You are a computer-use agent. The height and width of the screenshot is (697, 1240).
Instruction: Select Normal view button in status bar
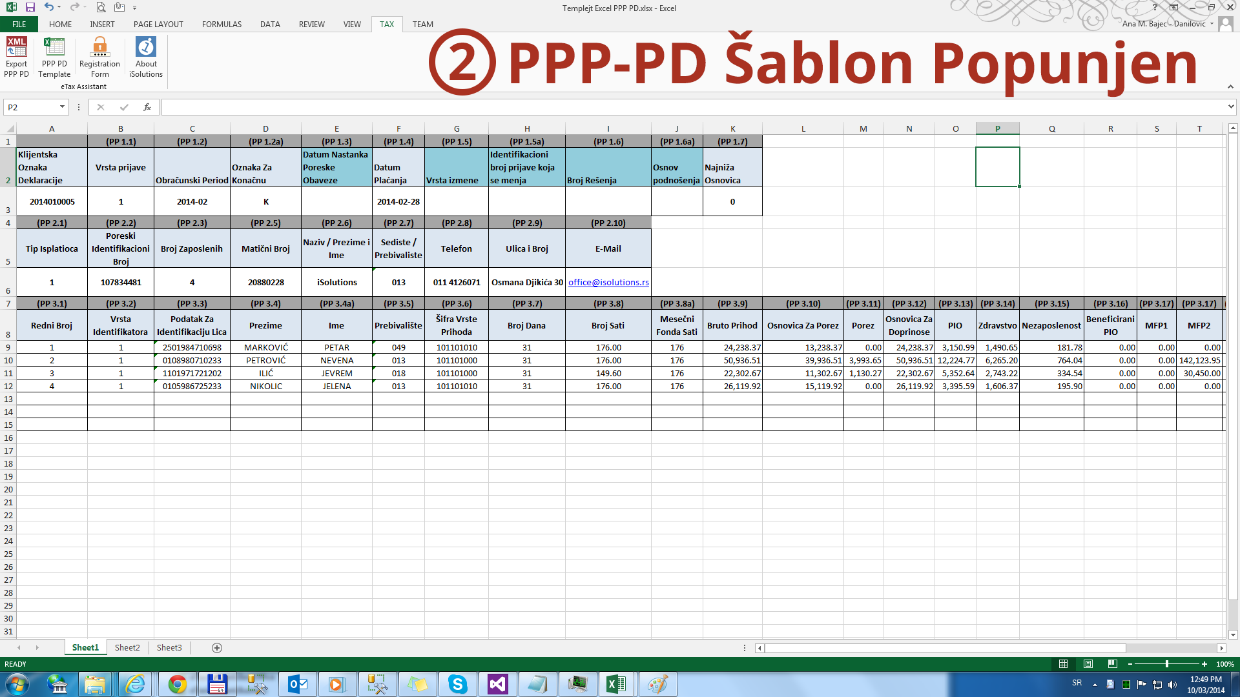1063,663
